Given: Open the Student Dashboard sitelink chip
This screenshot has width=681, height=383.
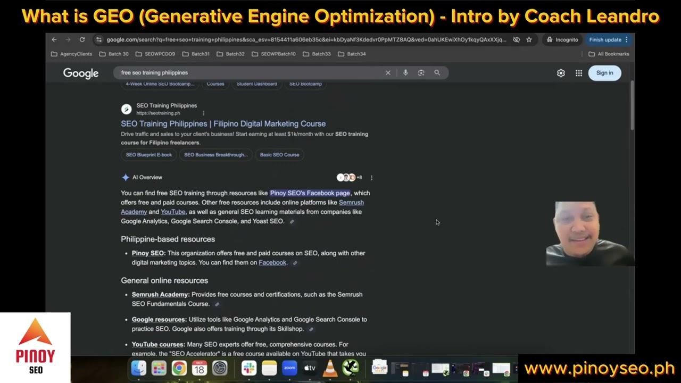Looking at the screenshot, I should click(256, 84).
